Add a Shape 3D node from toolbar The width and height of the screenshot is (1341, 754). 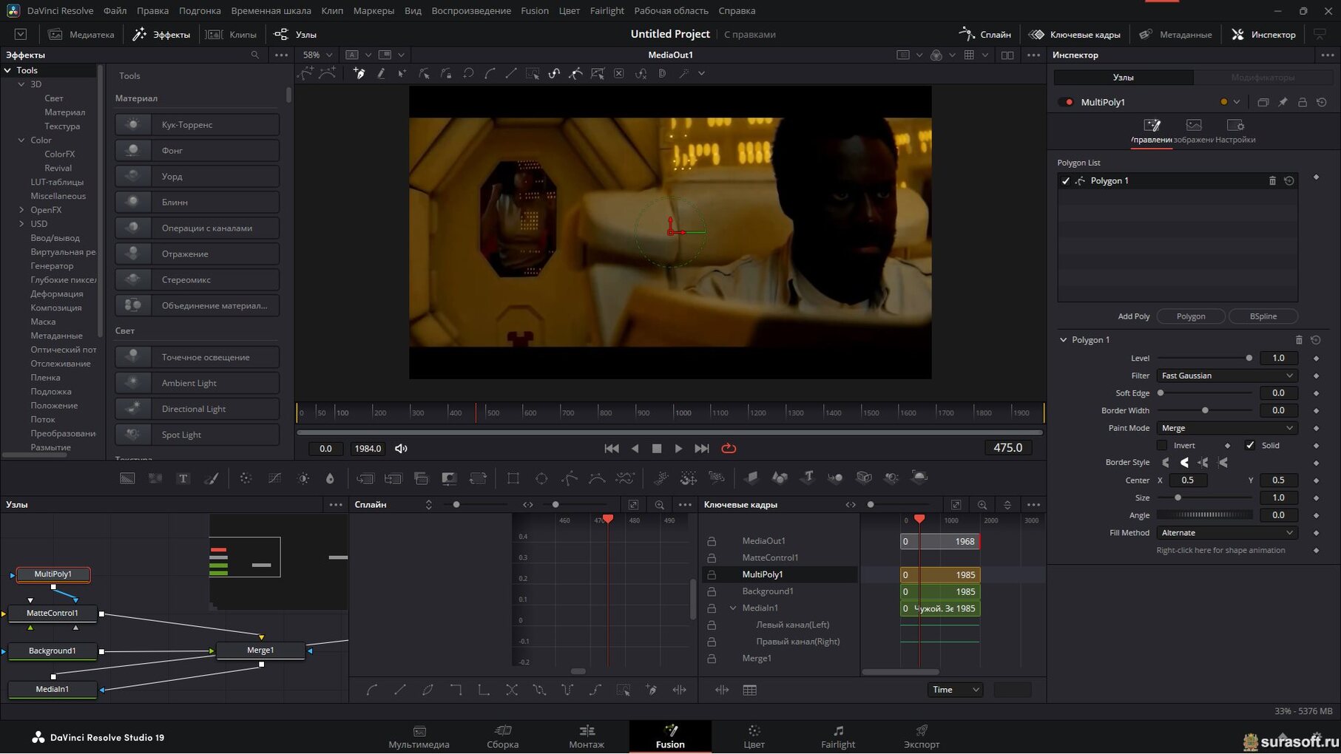[780, 478]
